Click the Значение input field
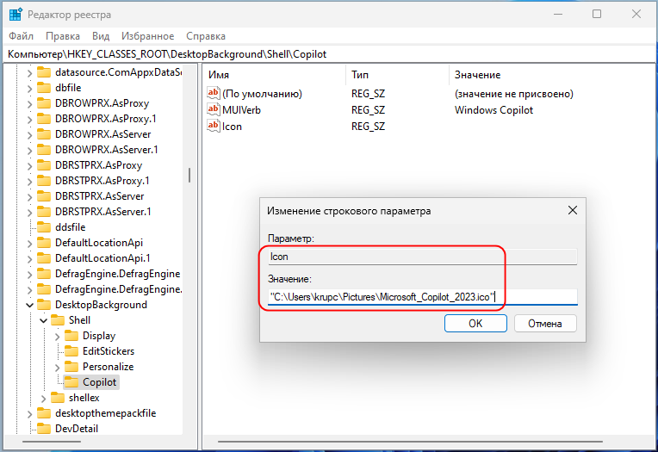This screenshot has height=452, width=658. point(423,297)
